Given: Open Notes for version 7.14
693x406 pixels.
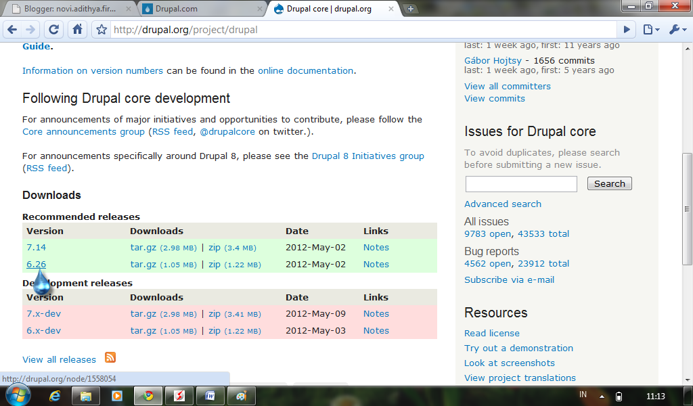Looking at the screenshot, I should 376,248.
